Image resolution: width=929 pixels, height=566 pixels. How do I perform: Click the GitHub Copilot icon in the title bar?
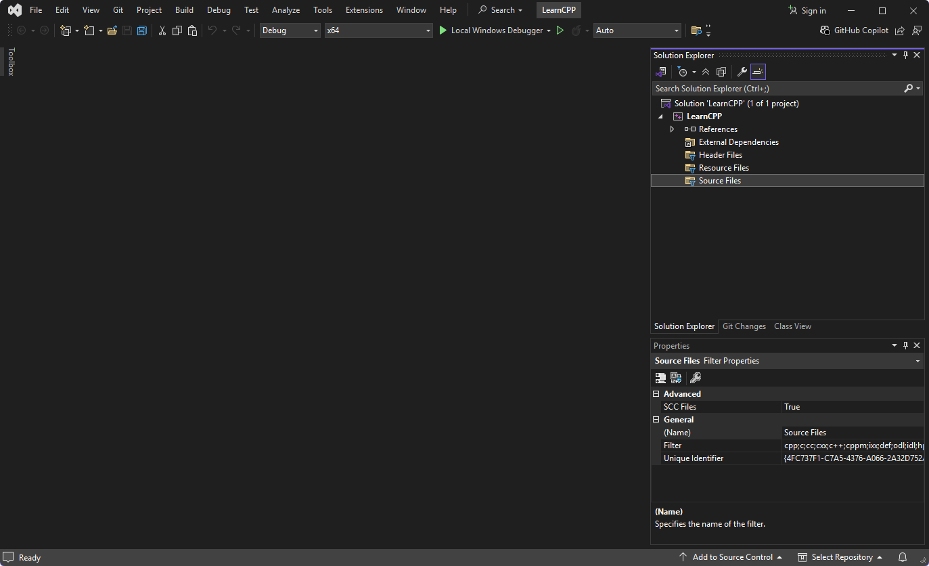click(x=825, y=30)
